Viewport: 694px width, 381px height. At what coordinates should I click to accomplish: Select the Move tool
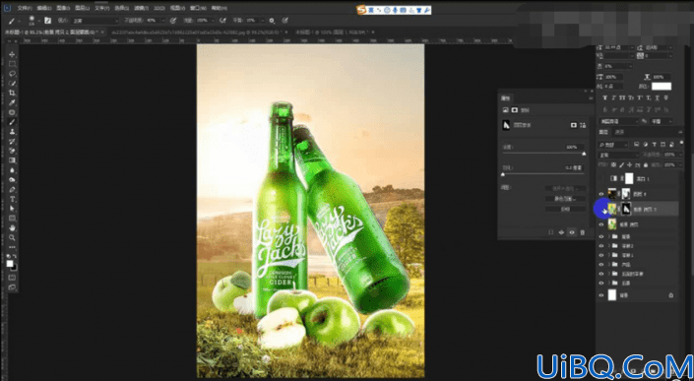pyautogui.click(x=13, y=54)
